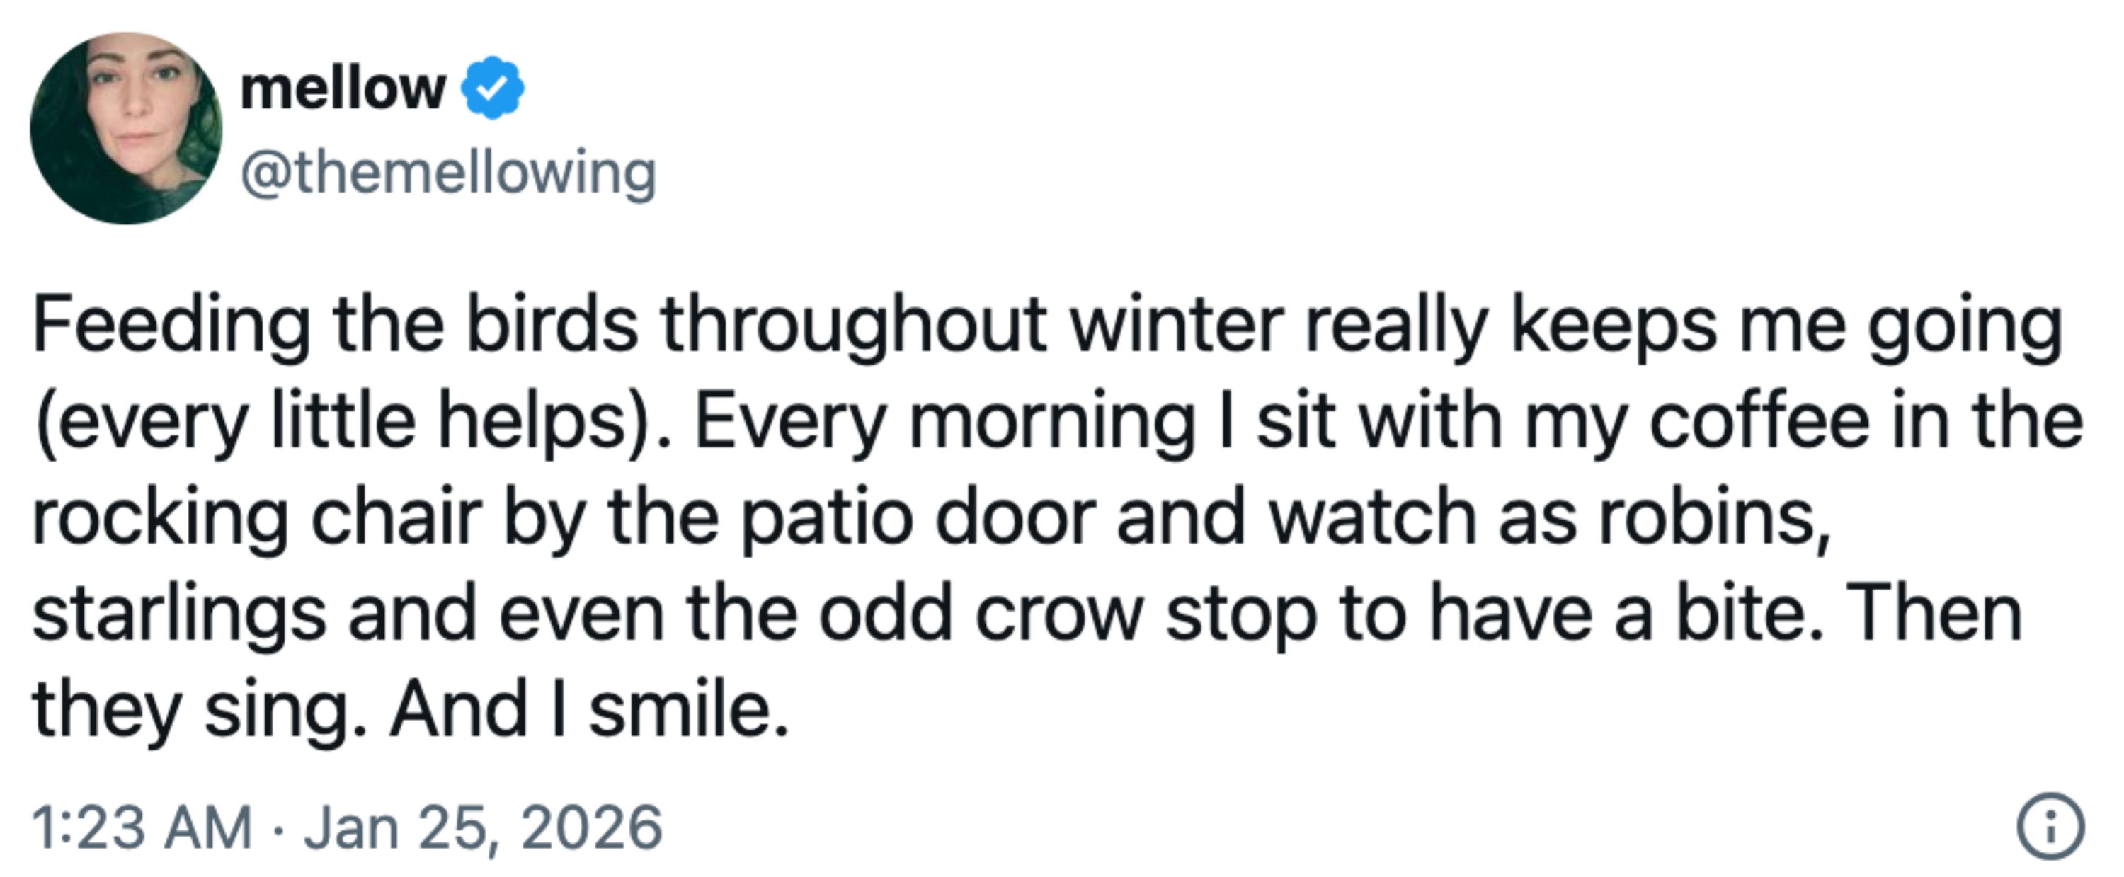Click the words "Every morning" in the tweet
Screen dimensions: 2124x877
945,421
